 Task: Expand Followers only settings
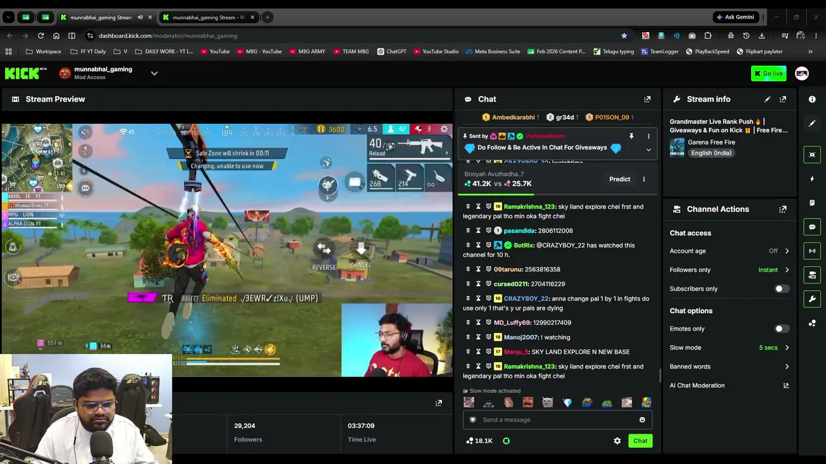(787, 270)
